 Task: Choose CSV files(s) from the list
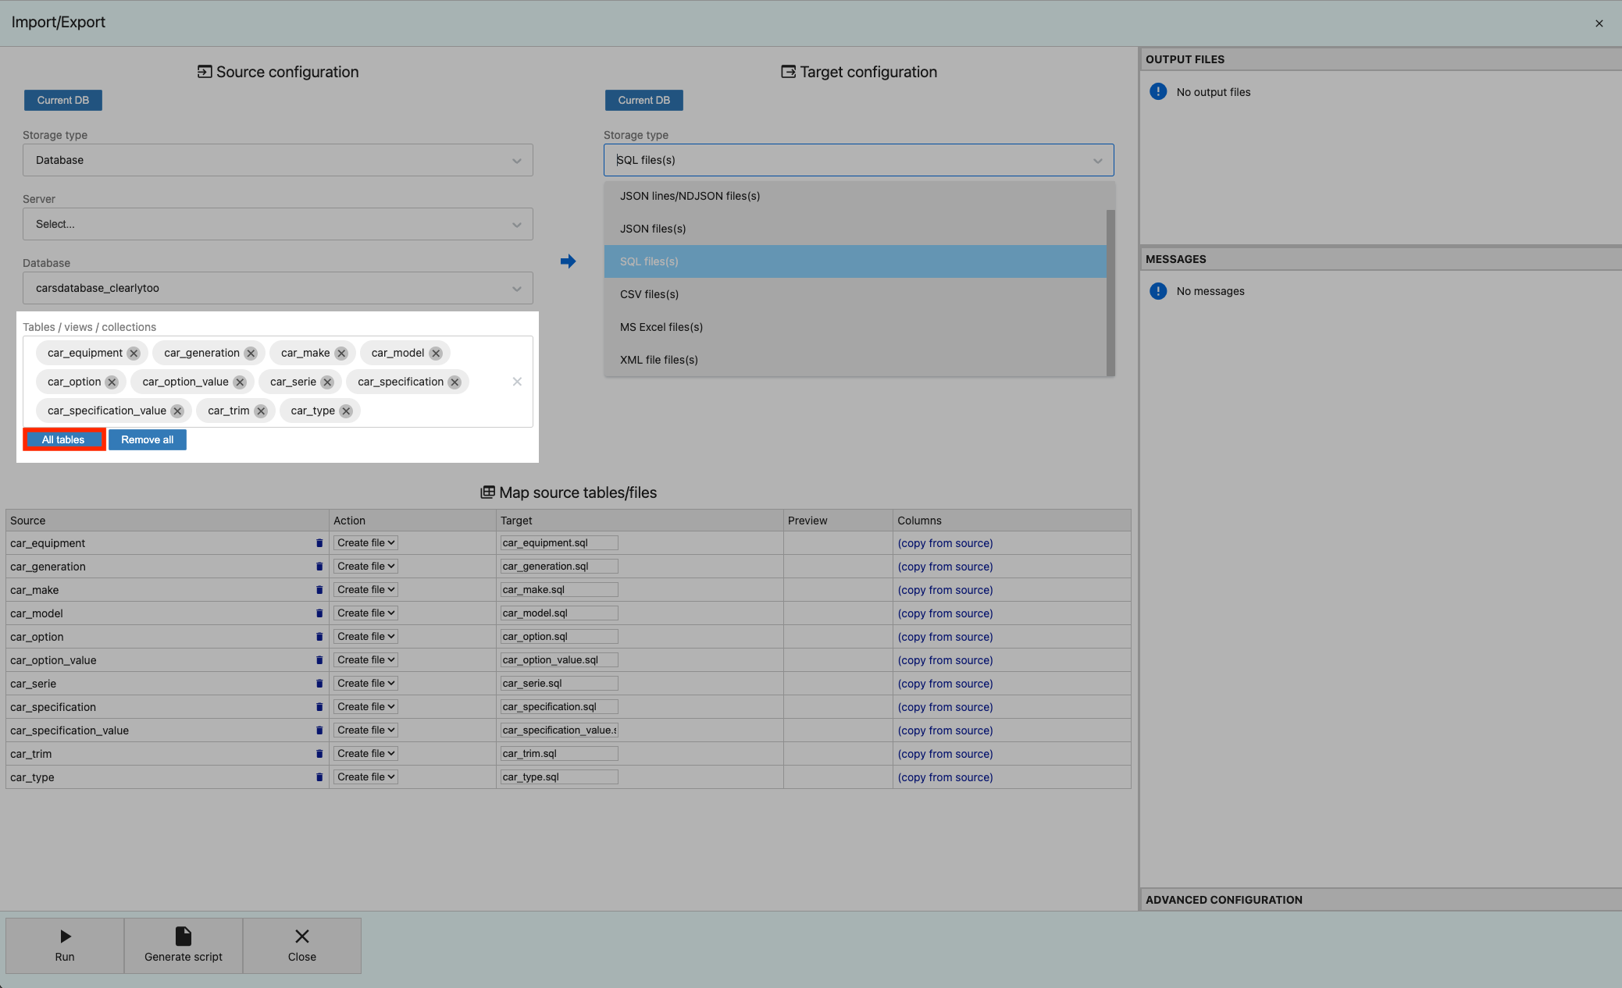coord(649,294)
